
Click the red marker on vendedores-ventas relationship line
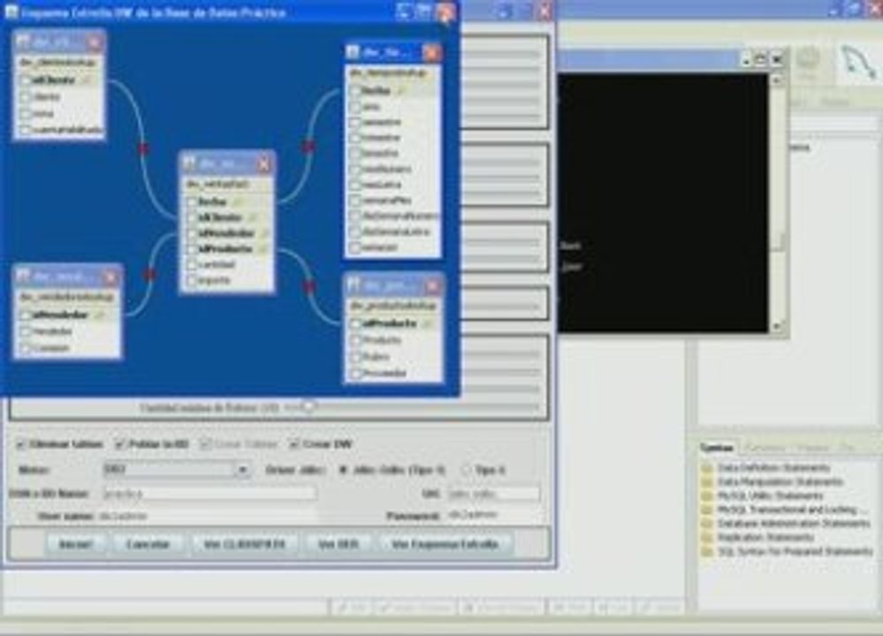(149, 274)
